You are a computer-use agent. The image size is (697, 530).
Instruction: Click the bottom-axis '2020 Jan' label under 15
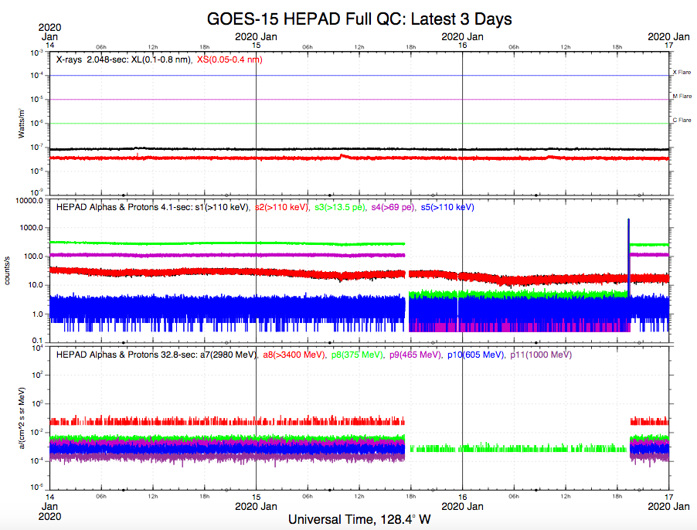pyautogui.click(x=256, y=507)
